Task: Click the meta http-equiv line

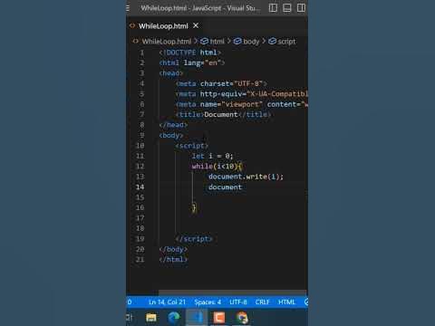Action: tap(242, 94)
